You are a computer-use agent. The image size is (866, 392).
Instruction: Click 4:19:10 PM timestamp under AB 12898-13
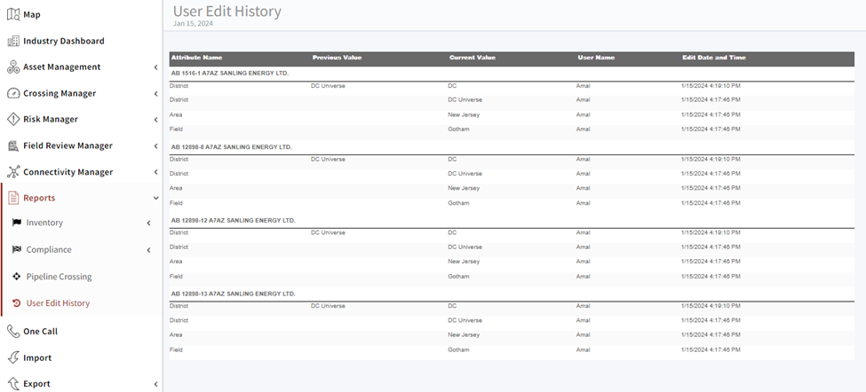click(711, 305)
